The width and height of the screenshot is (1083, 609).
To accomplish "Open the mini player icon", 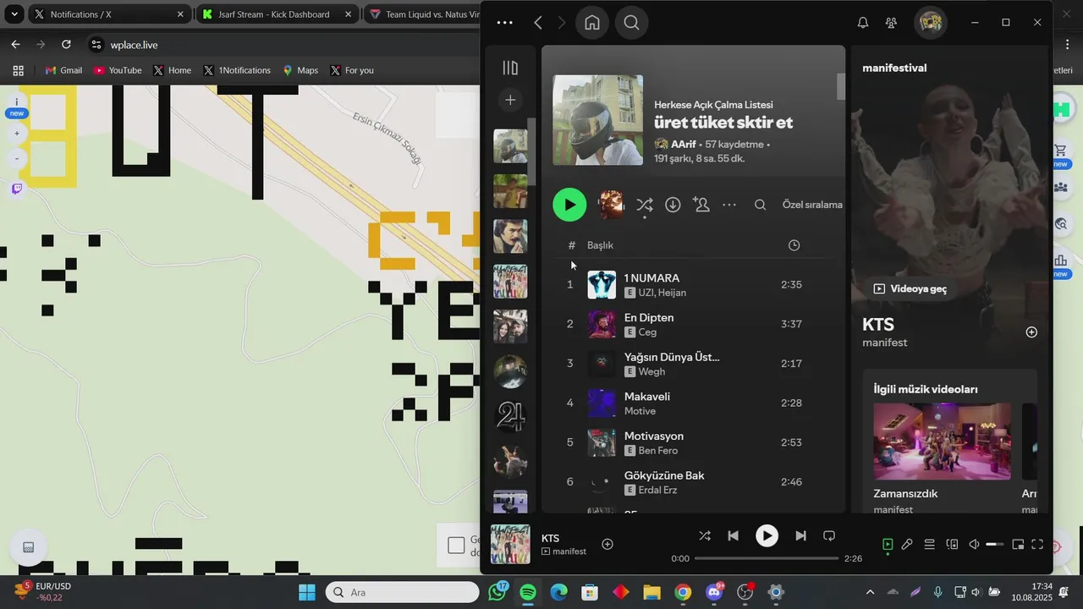I will click(x=1018, y=545).
